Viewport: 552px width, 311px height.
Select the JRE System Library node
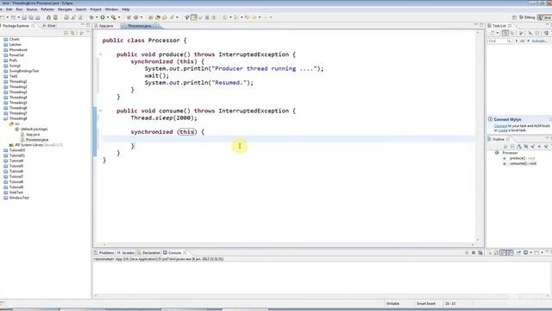[x=36, y=145]
